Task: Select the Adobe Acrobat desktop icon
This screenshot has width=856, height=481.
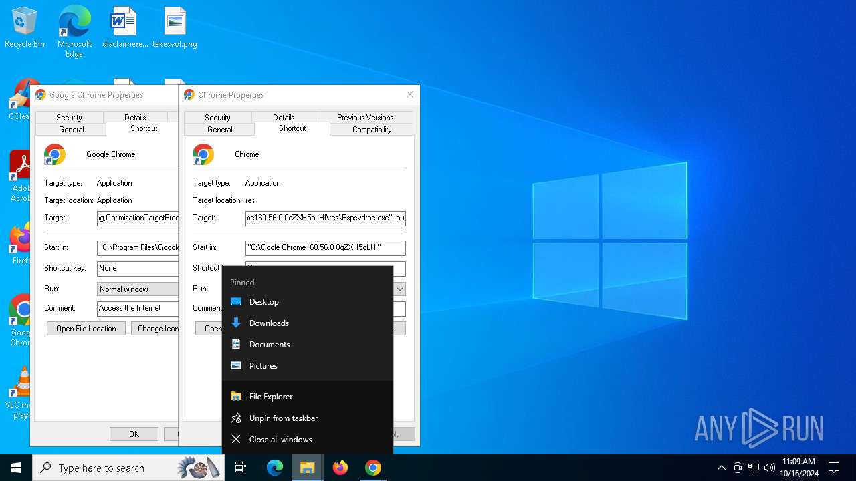Action: pyautogui.click(x=20, y=176)
